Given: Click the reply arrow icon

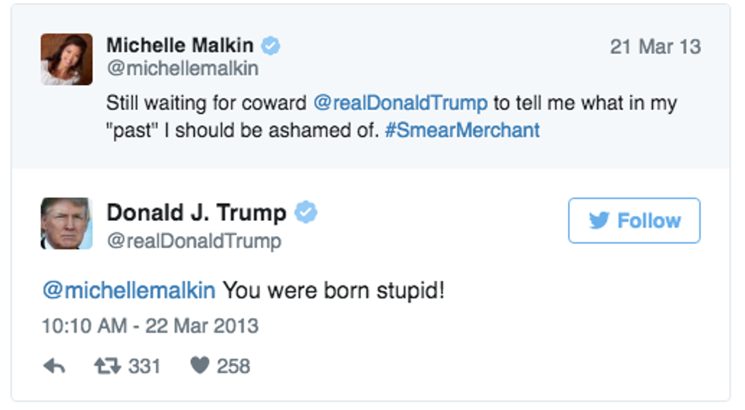Looking at the screenshot, I should pyautogui.click(x=54, y=367).
